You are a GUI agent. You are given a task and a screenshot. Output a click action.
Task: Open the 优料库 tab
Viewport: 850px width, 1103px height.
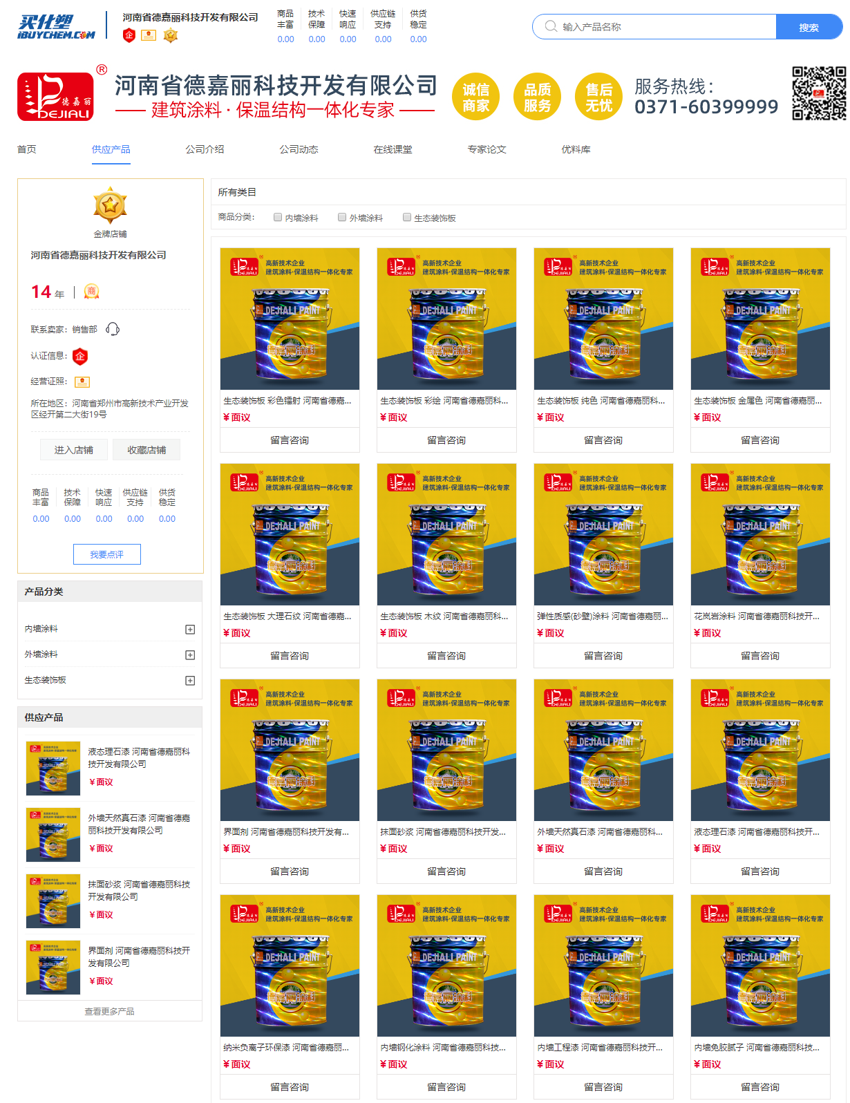pos(576,149)
